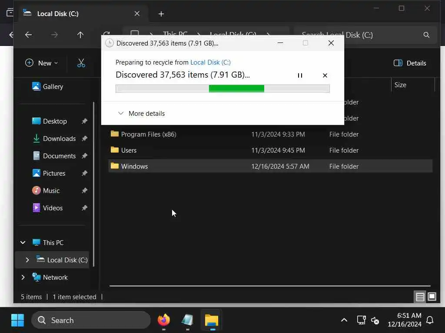
Task: Add a new Explorer tab
Action: point(161,14)
